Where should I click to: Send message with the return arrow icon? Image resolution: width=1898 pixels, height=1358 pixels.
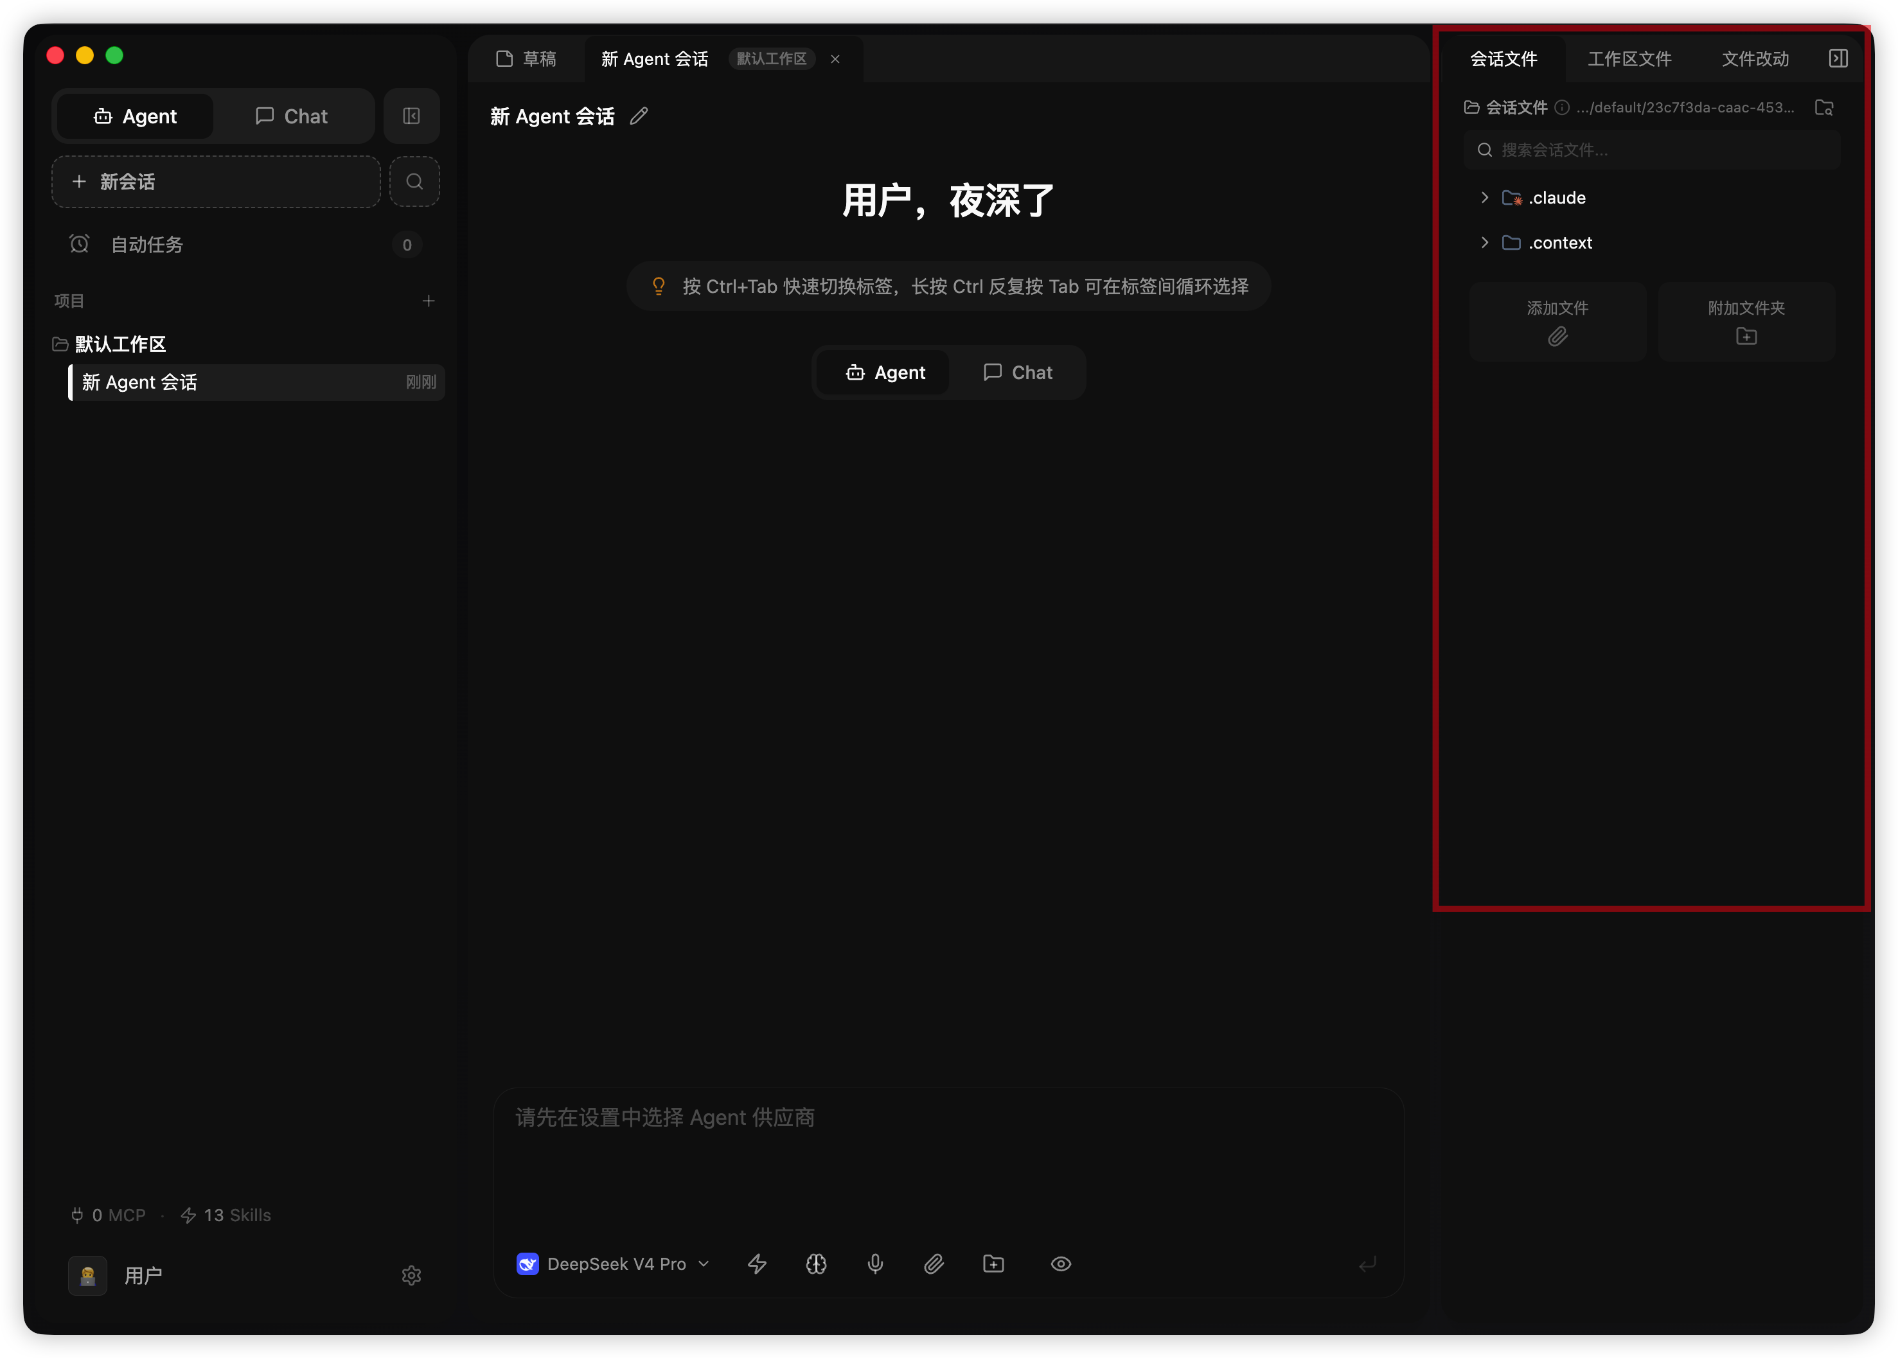pos(1368,1264)
